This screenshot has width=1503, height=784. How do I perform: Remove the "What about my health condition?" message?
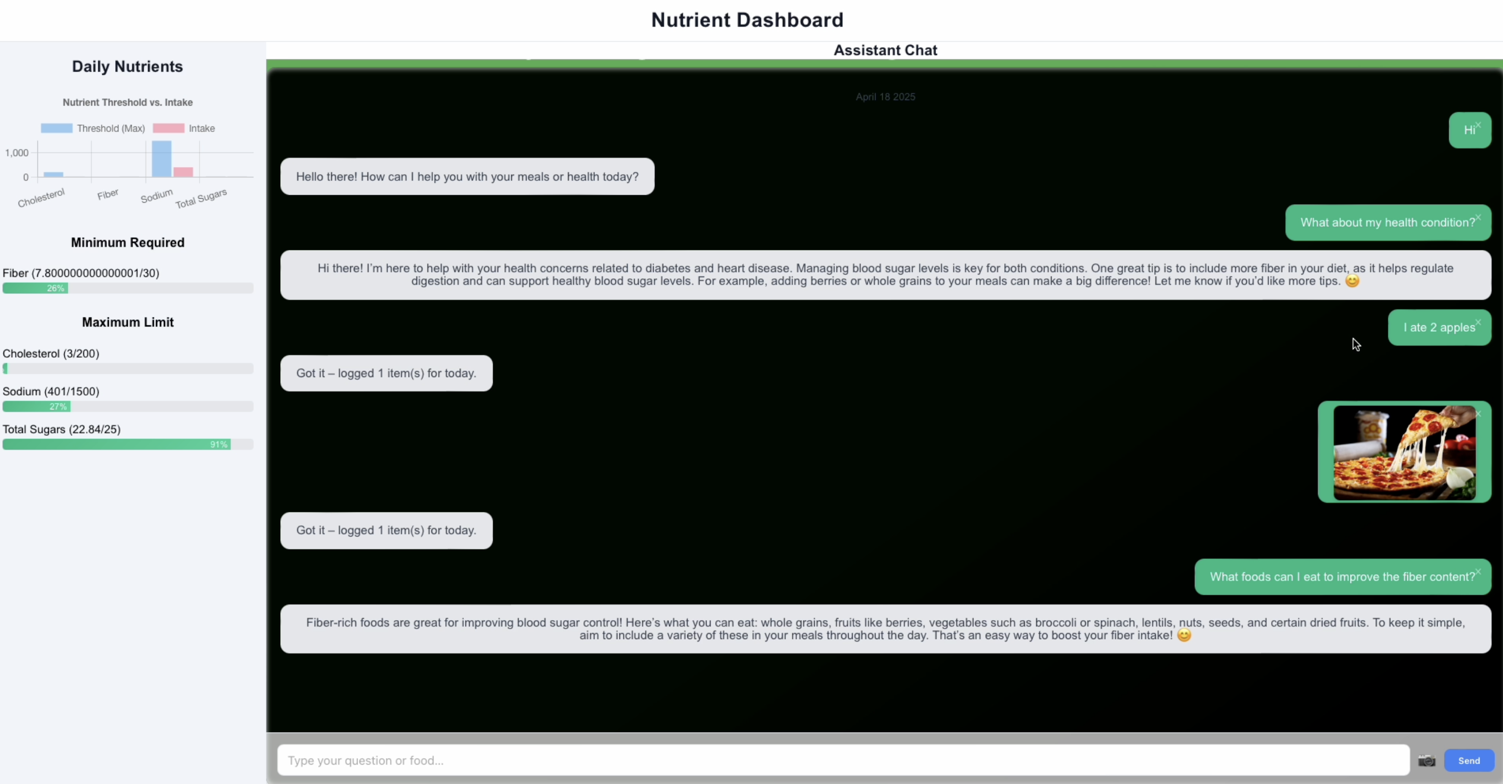(x=1478, y=218)
